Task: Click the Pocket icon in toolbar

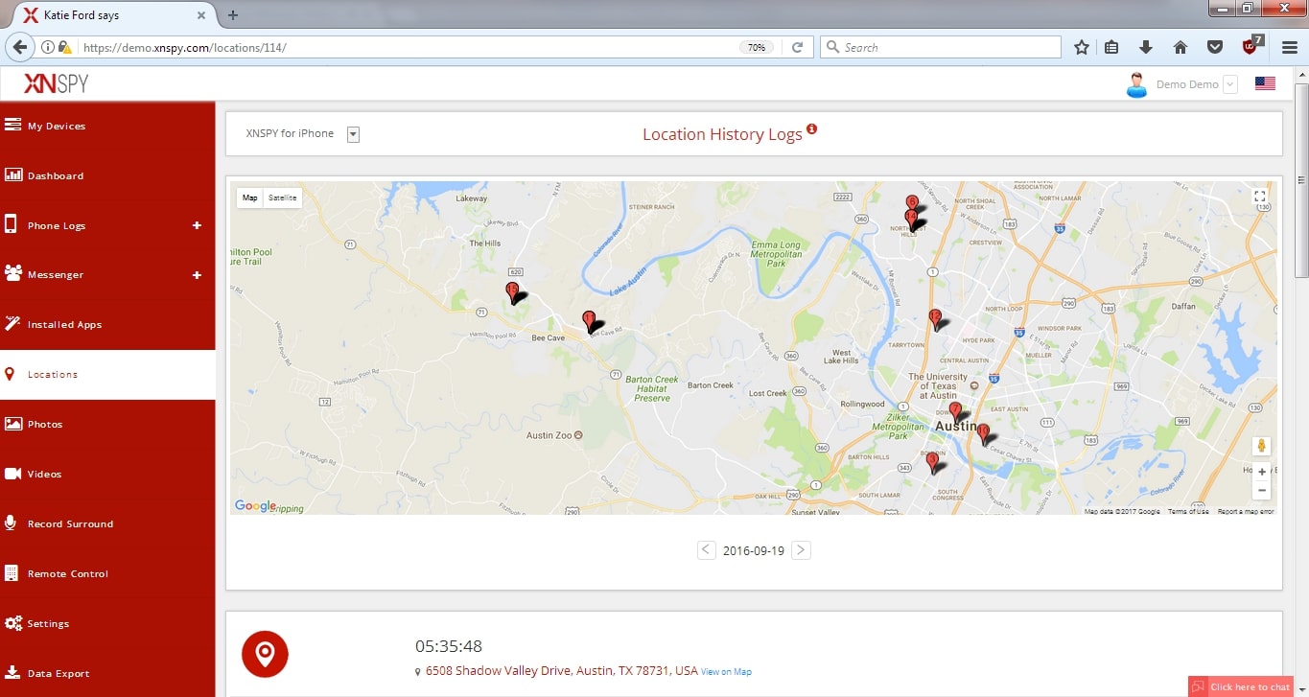Action: (1214, 47)
